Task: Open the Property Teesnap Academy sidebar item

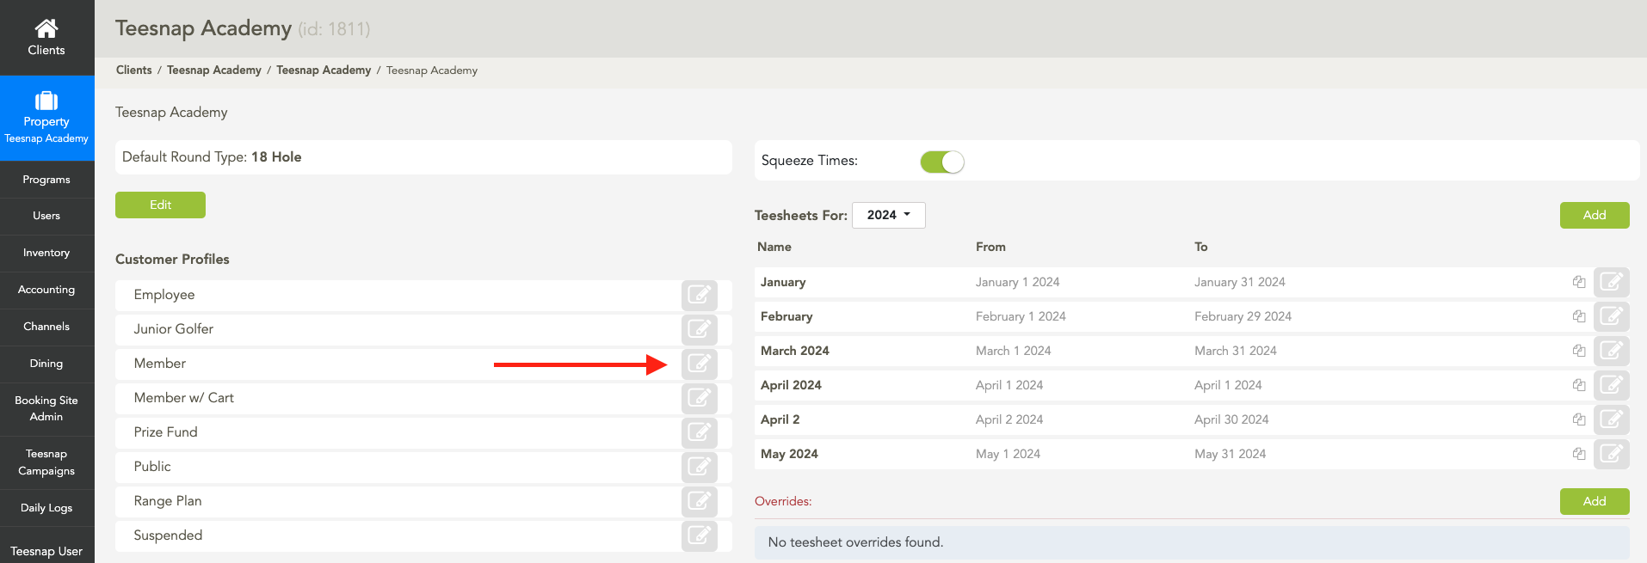Action: pyautogui.click(x=46, y=119)
